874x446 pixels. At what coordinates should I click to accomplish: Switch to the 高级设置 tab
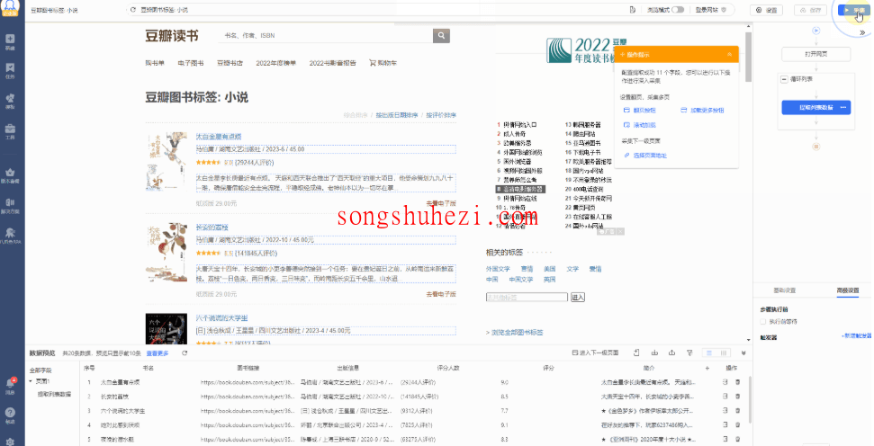pos(847,290)
